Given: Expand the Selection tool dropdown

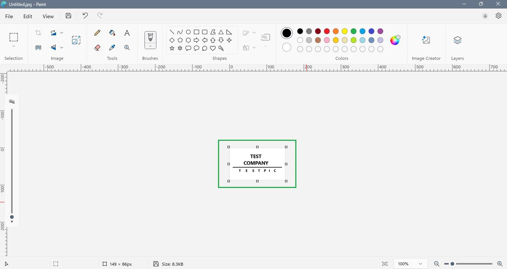Looking at the screenshot, I should [14, 46].
